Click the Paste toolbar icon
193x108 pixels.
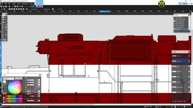(x=17, y=6)
